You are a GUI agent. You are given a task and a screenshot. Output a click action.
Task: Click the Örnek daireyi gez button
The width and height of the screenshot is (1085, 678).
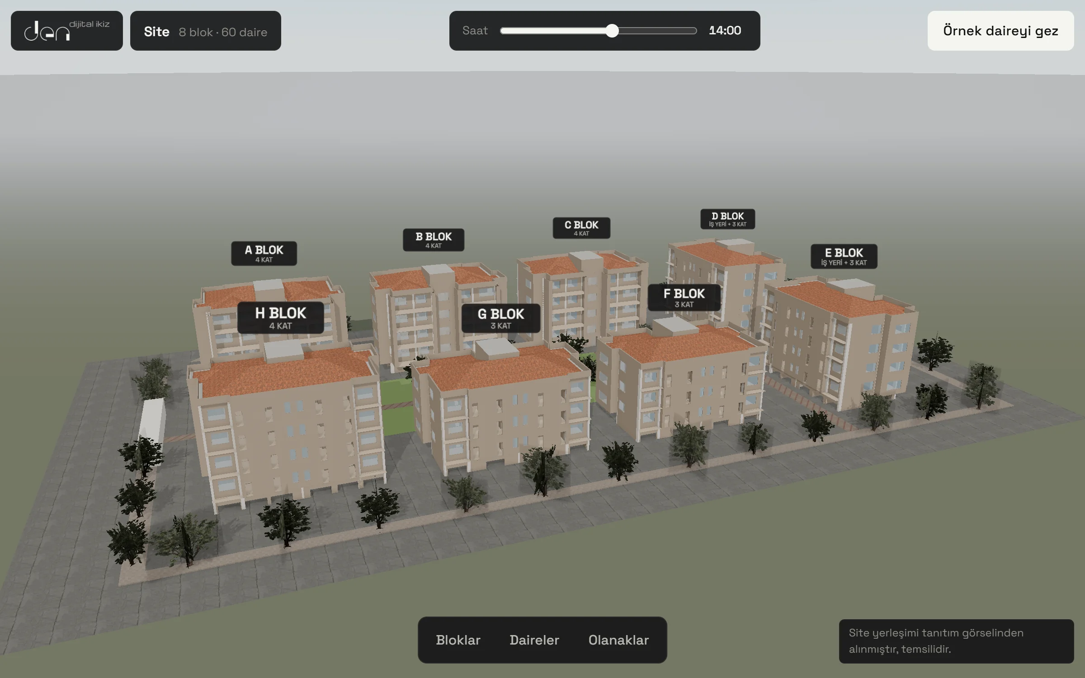[1000, 31]
